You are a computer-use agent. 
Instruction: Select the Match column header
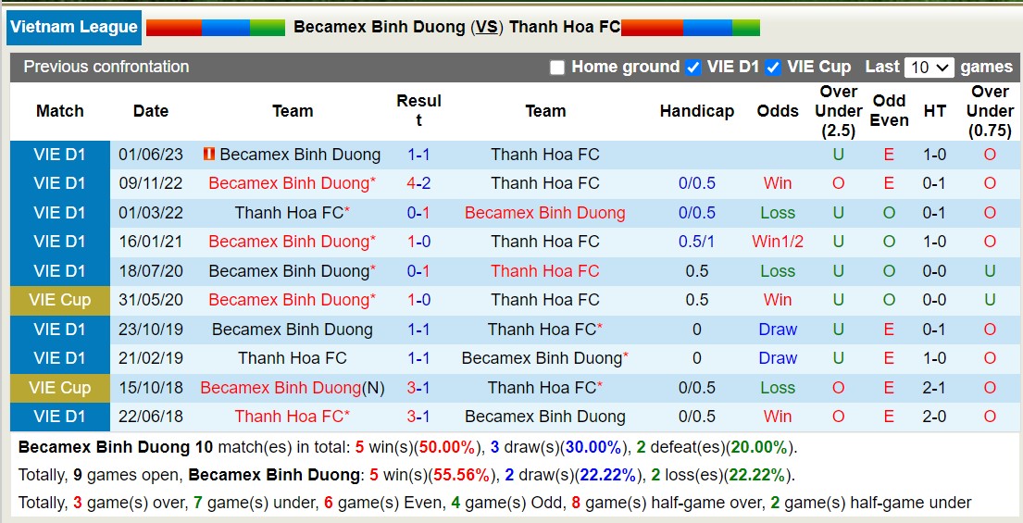[x=60, y=111]
